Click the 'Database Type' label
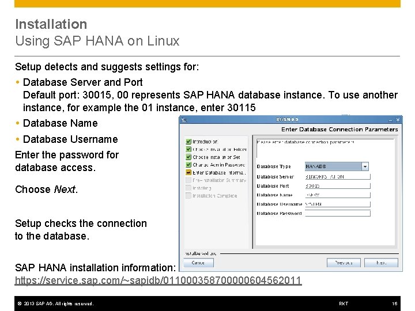 [274, 166]
